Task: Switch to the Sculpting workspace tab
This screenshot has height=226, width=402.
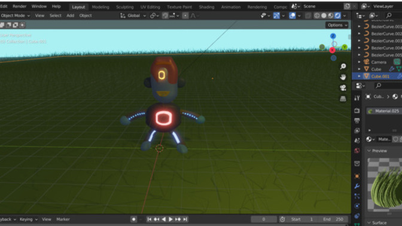Action: (124, 7)
